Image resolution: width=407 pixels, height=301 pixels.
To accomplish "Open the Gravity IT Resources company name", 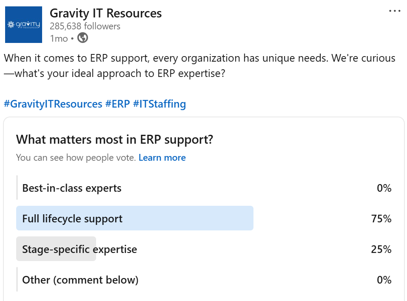I will (x=105, y=13).
